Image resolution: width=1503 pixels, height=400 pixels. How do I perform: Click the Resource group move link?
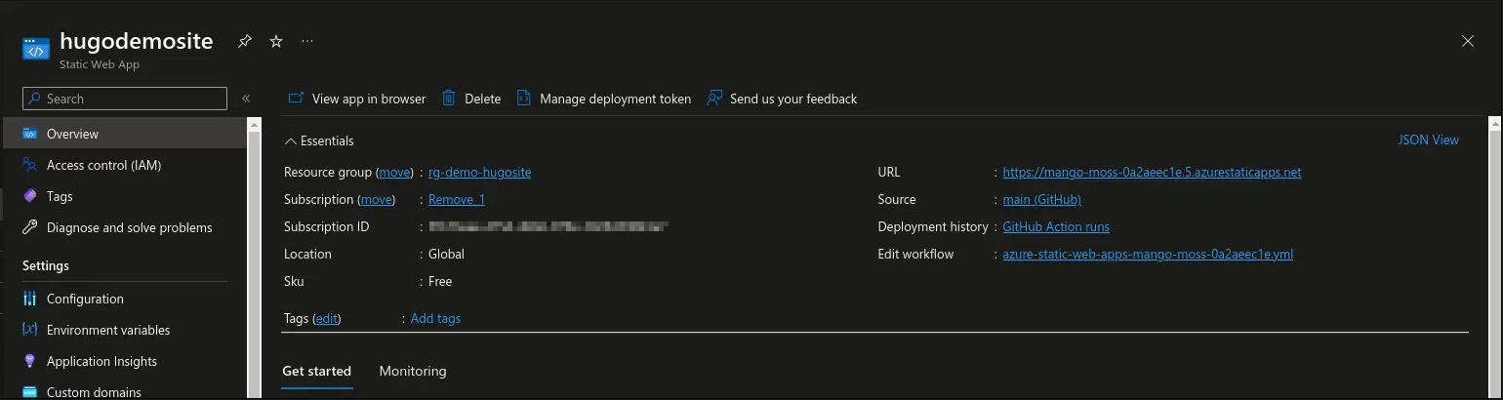(x=395, y=172)
